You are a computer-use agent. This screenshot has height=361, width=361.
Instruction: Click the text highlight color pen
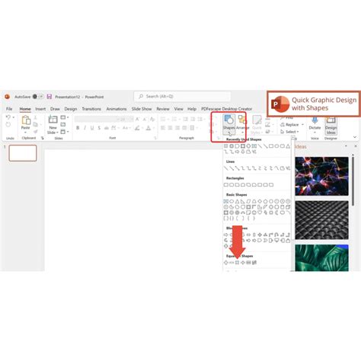pyautogui.click(x=137, y=128)
